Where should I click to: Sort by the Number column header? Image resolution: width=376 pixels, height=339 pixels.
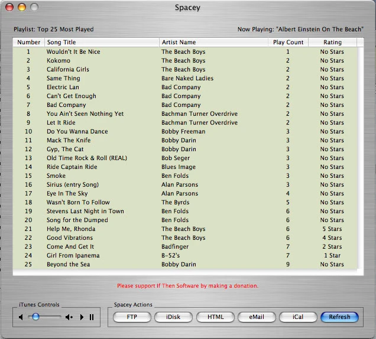coord(28,42)
